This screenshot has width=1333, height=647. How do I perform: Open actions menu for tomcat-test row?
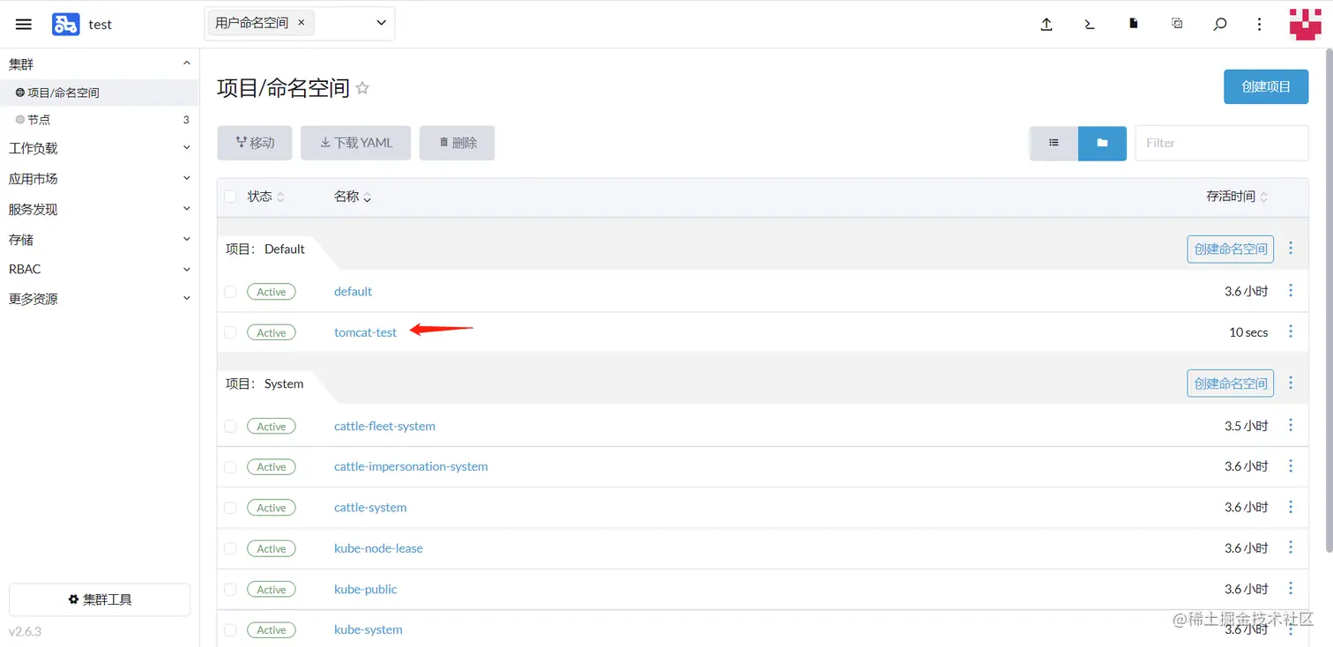pos(1291,331)
